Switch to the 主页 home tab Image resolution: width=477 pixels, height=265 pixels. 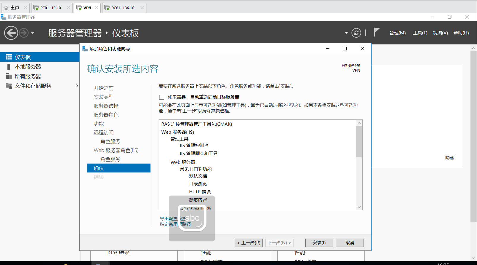pos(15,8)
